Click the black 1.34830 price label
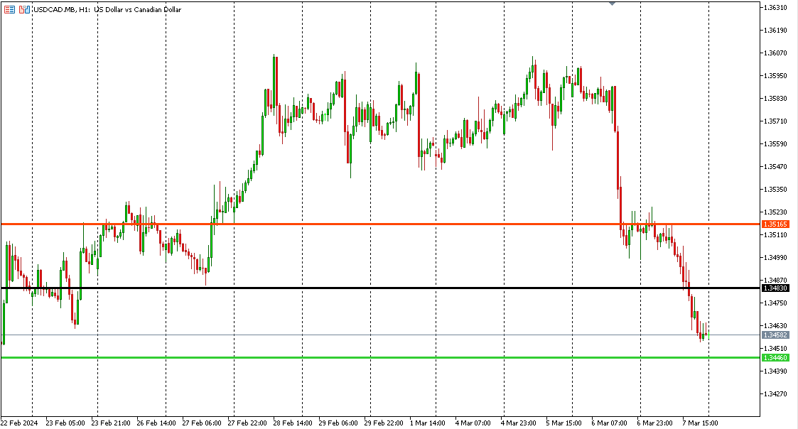Viewport: 798px width, 429px height. pyautogui.click(x=775, y=288)
